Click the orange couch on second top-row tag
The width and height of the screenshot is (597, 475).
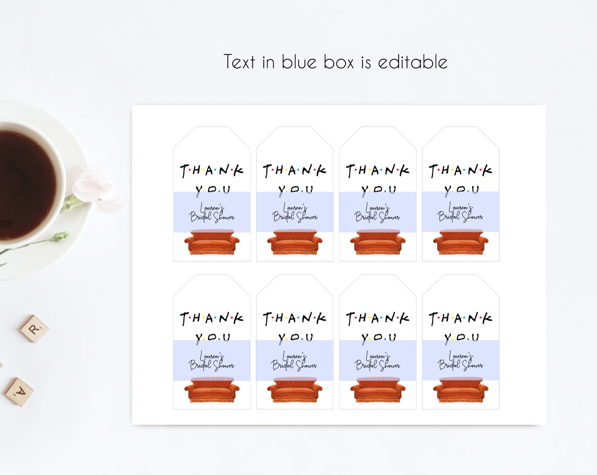coord(295,242)
